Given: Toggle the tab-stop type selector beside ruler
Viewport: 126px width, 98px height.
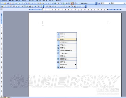Looking at the screenshot, I should coord(1,10).
